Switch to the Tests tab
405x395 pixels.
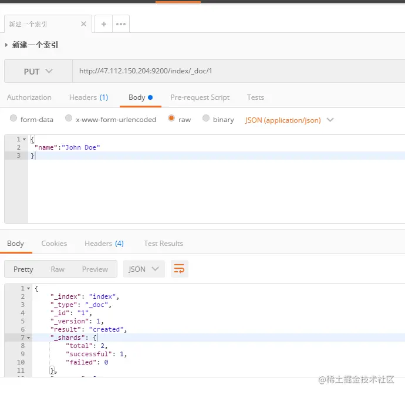tap(255, 97)
